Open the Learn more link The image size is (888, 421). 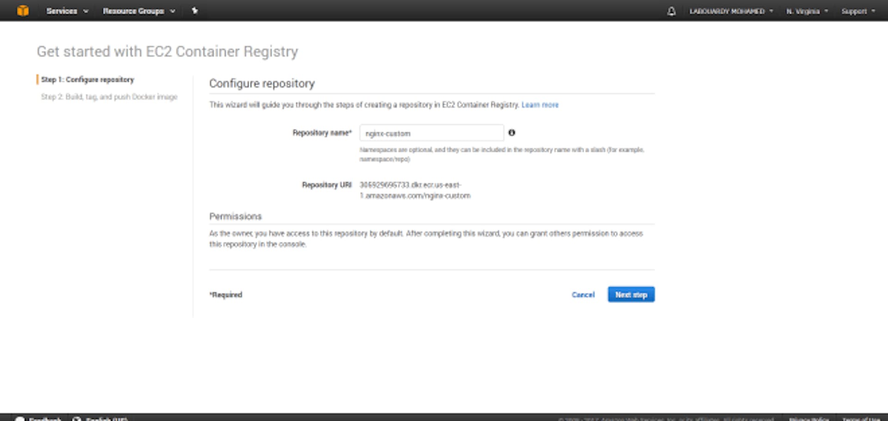[540, 105]
